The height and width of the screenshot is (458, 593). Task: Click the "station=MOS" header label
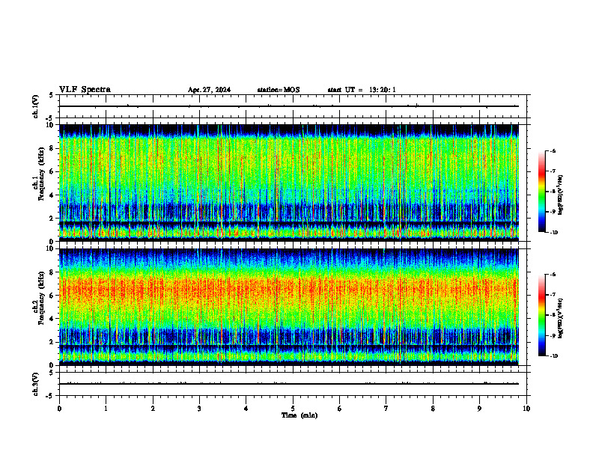pos(279,90)
